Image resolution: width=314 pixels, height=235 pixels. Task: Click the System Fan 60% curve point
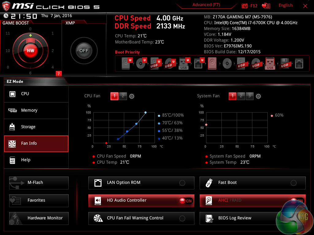pos(206,125)
